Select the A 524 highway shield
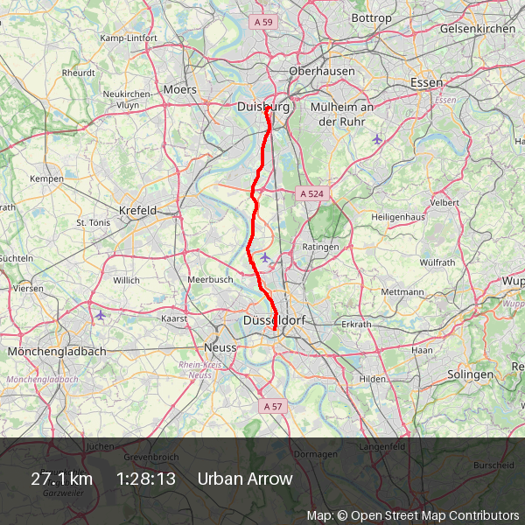Screen dimensions: 525x525 (312, 194)
